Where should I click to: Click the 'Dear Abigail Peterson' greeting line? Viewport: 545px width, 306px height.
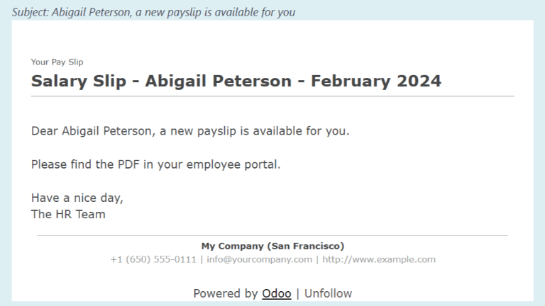91,131
